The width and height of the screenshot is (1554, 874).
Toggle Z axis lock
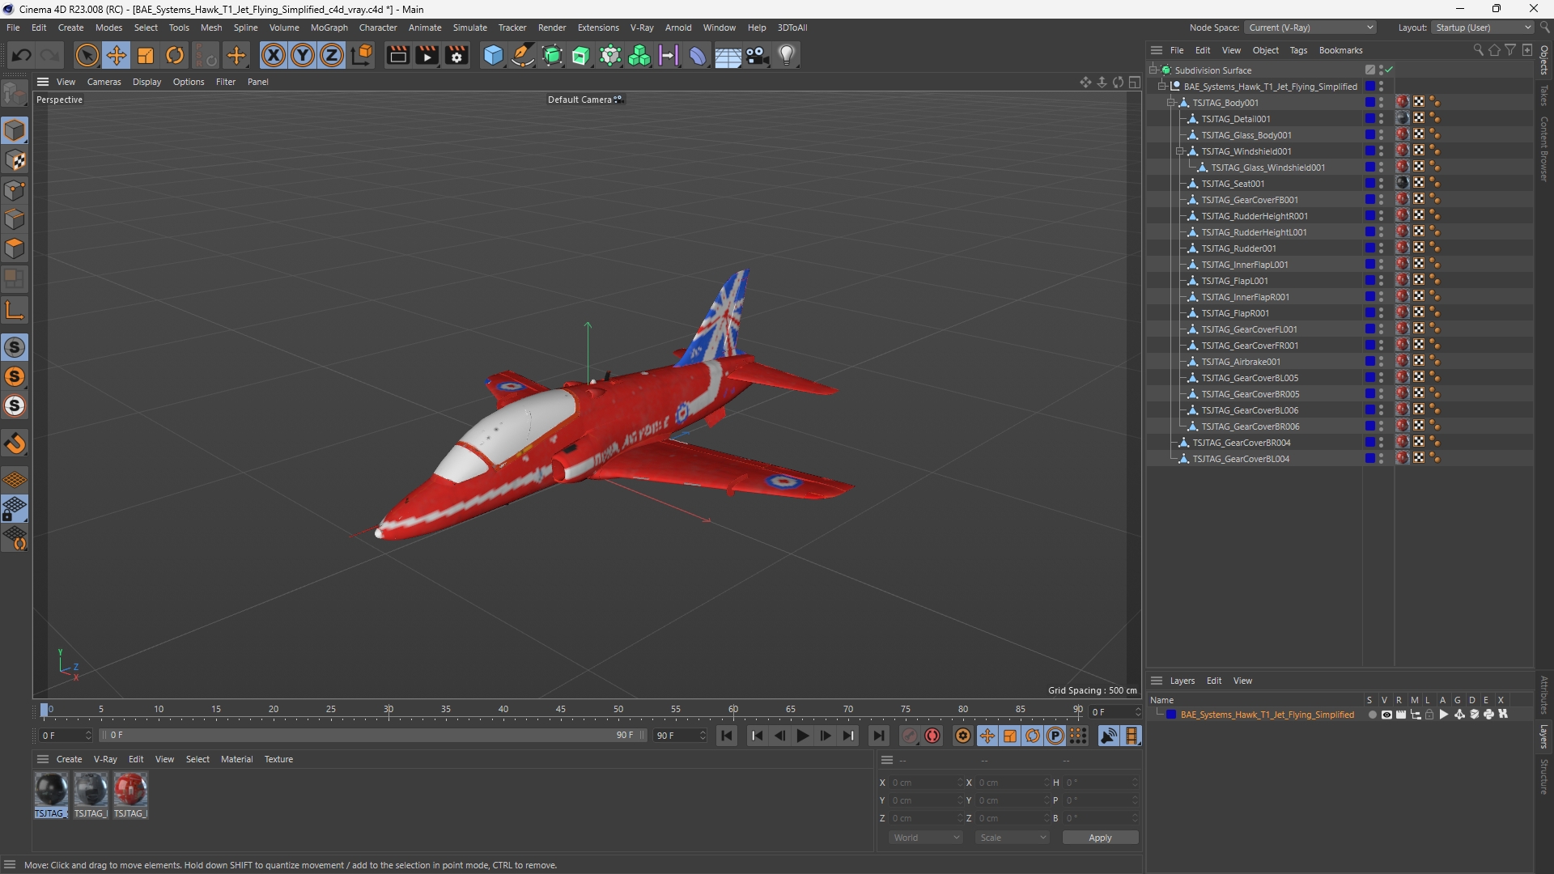[332, 55]
